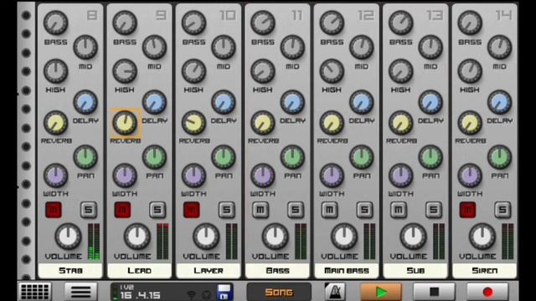Click the Reverb knob on Siren channel
Image resolution: width=536 pixels, height=301 pixels.
[470, 123]
